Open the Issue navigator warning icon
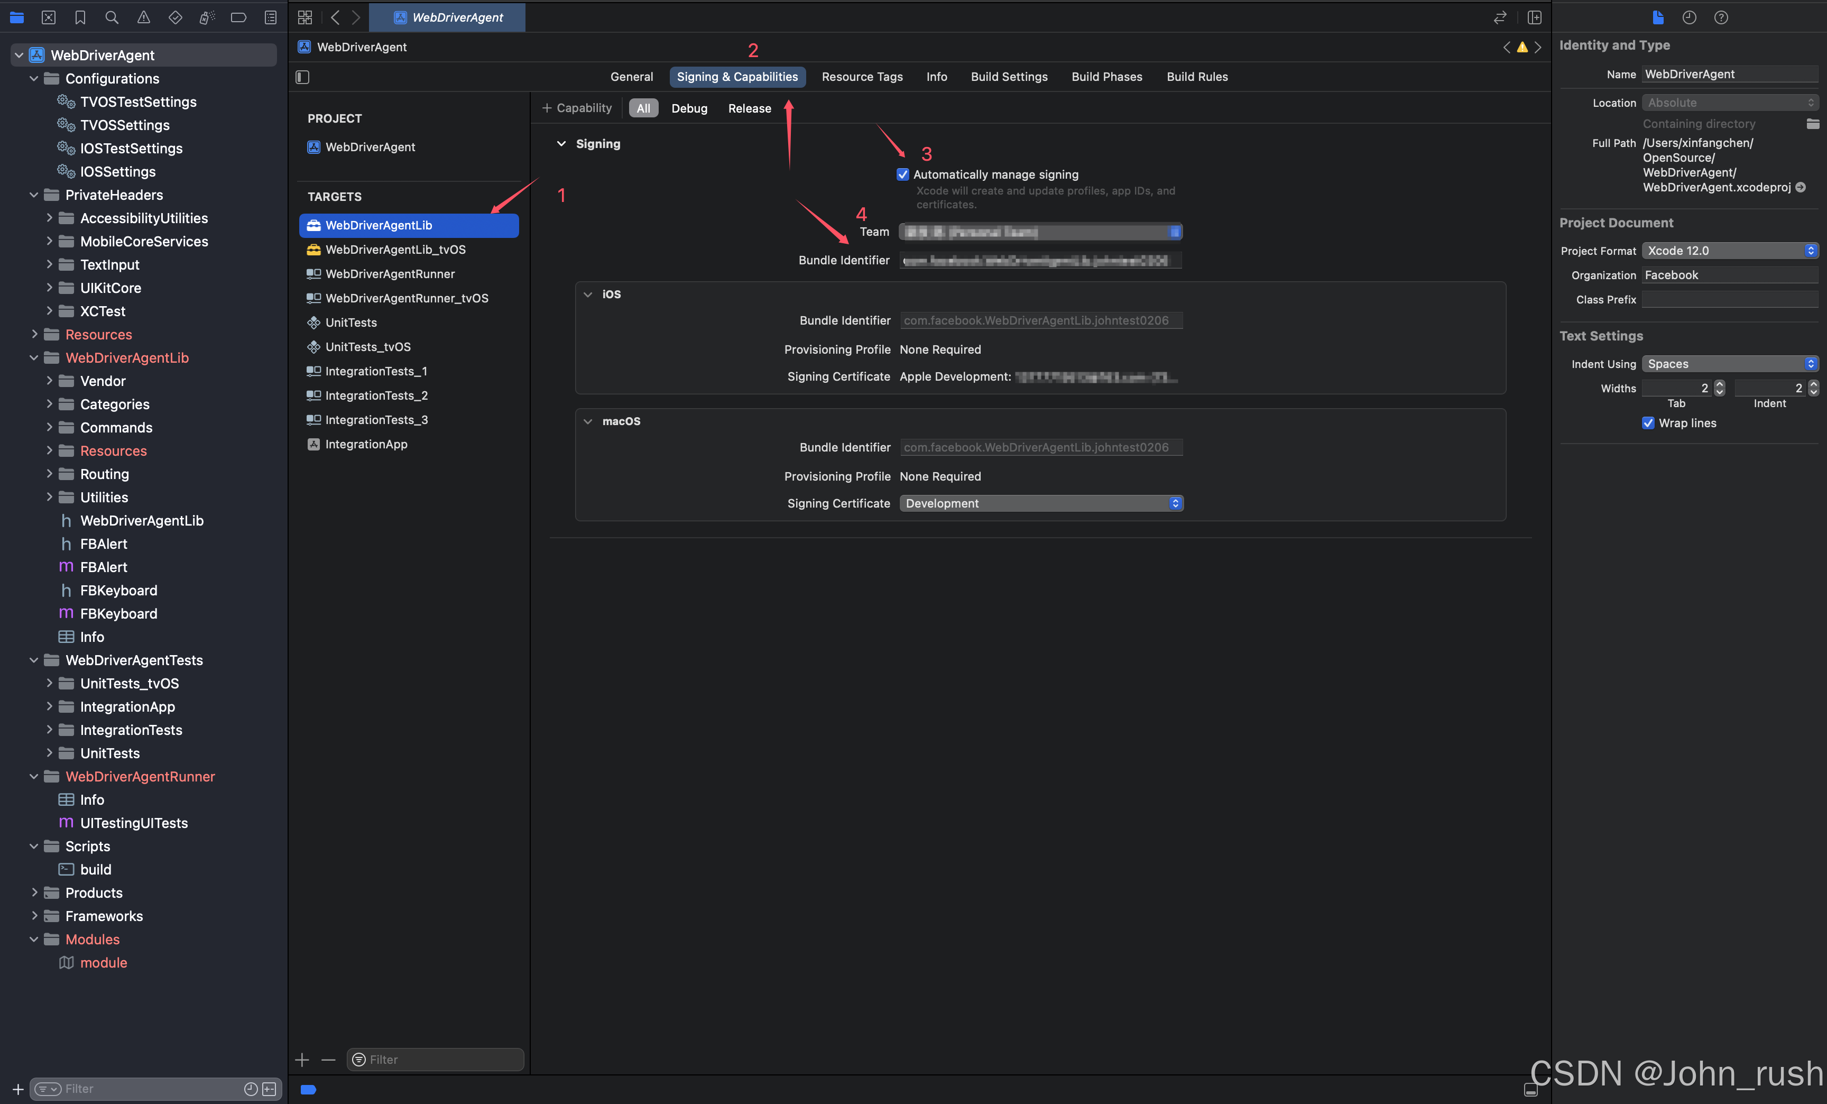Viewport: 1827px width, 1104px height. tap(144, 17)
